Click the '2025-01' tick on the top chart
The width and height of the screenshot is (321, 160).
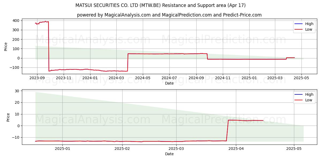pyautogui.click(x=249, y=78)
